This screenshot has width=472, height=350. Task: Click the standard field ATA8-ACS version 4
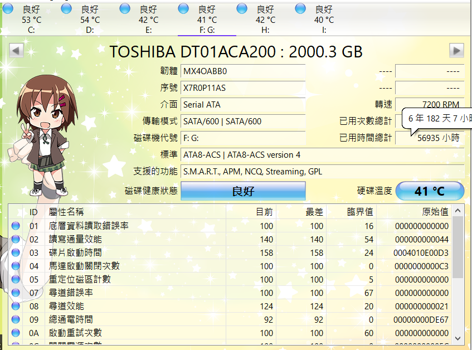(323, 155)
